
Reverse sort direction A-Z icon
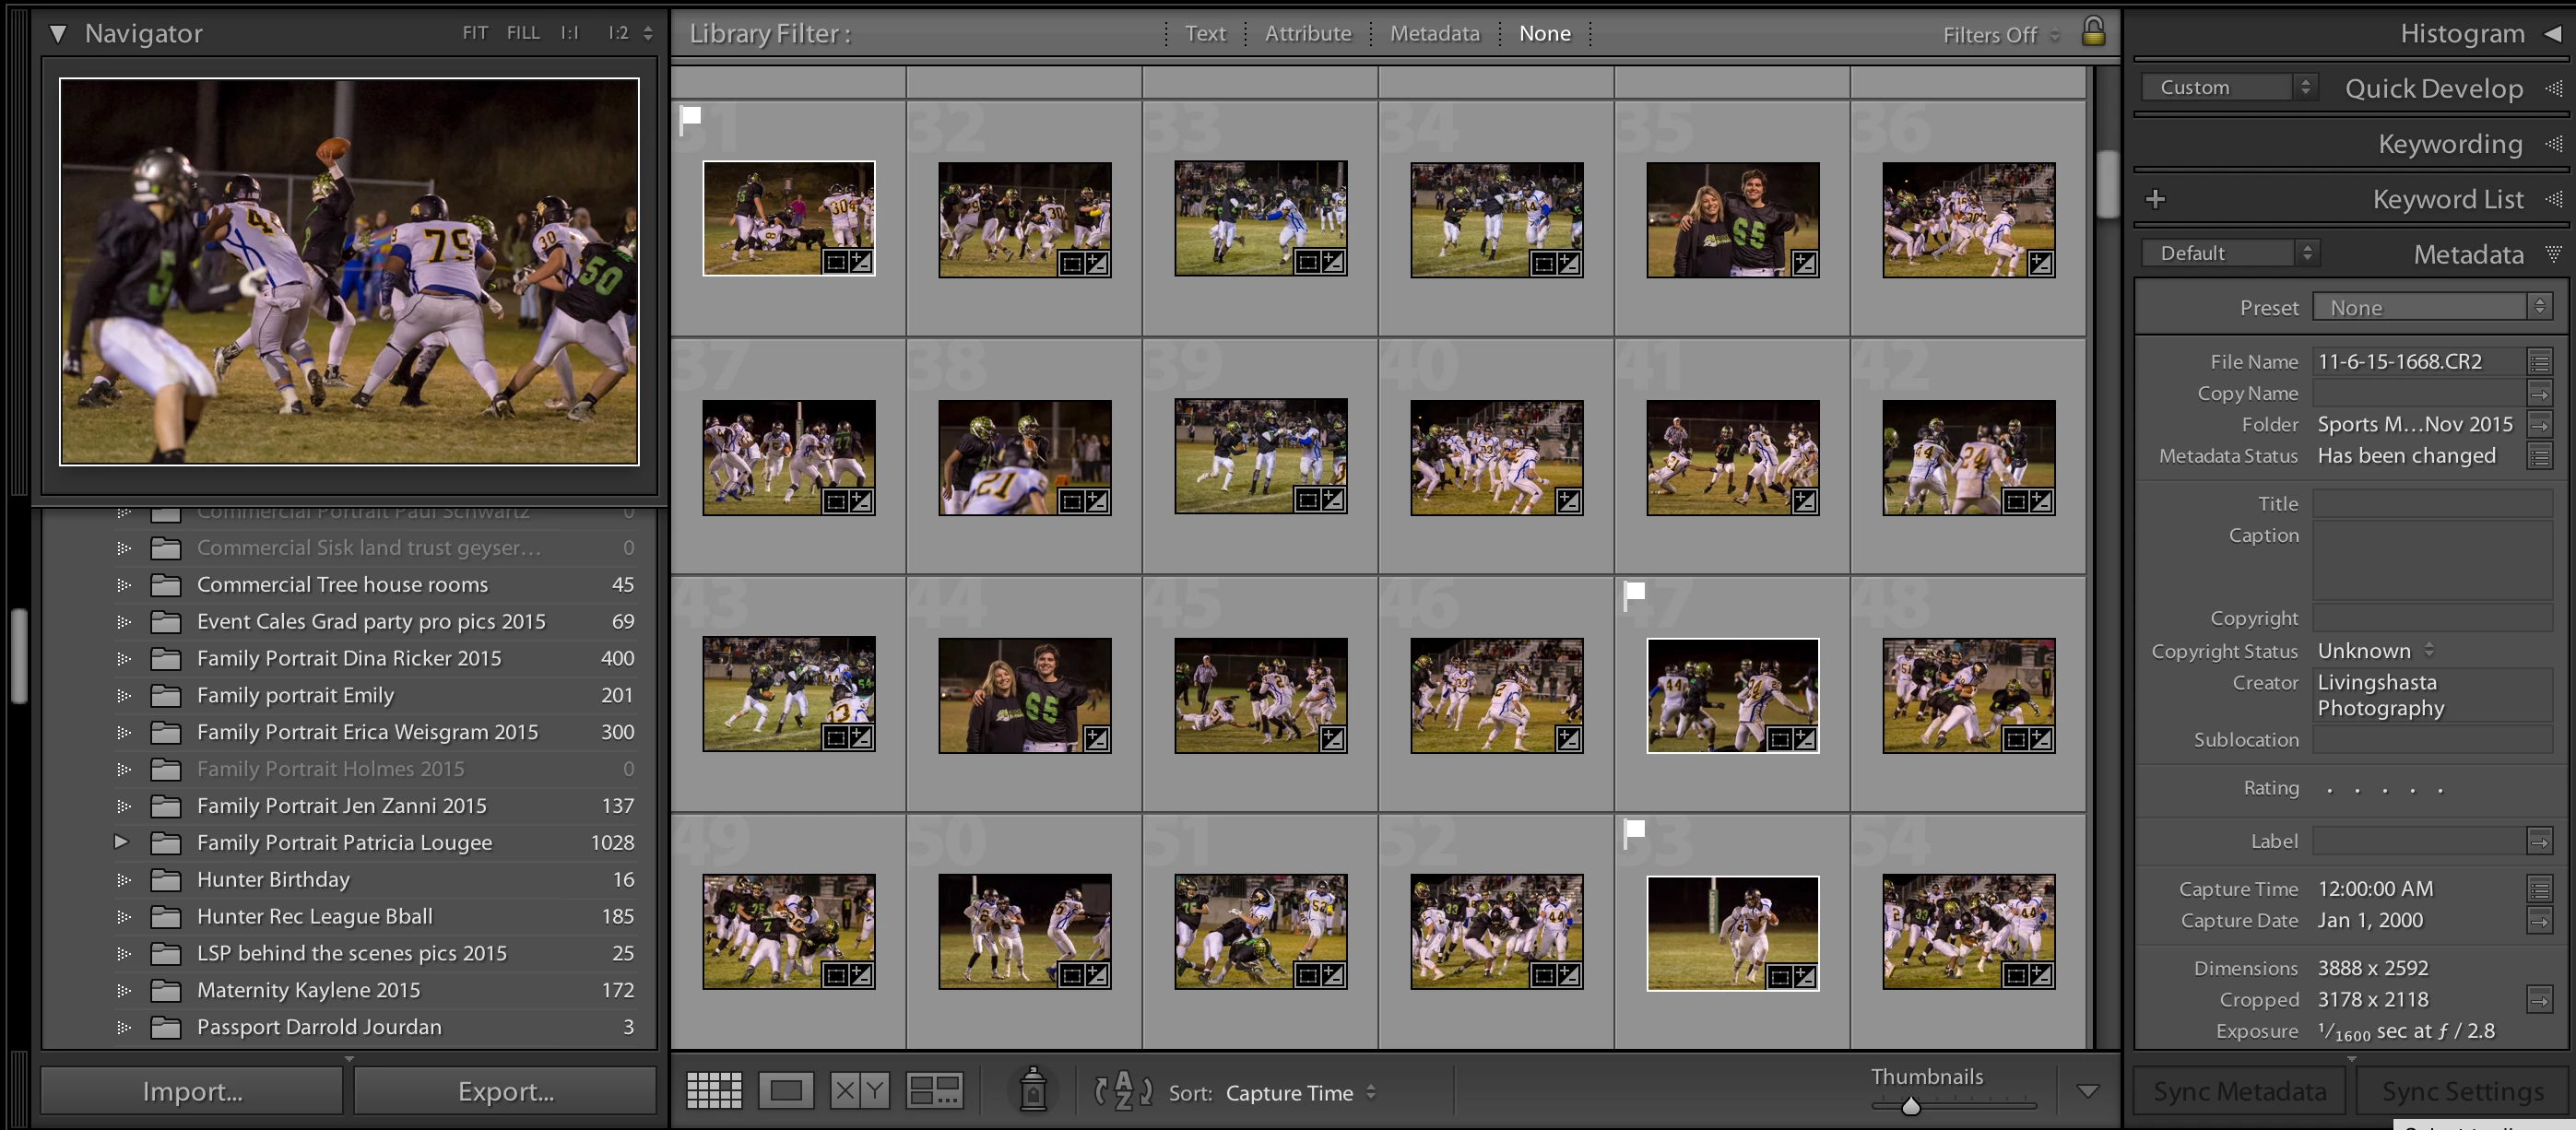pyautogui.click(x=1123, y=1090)
